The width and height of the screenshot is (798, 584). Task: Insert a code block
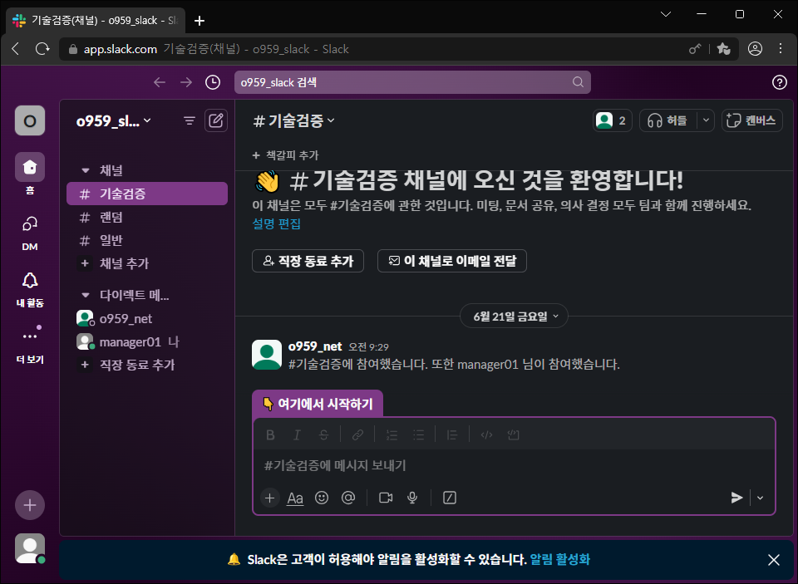coord(513,435)
